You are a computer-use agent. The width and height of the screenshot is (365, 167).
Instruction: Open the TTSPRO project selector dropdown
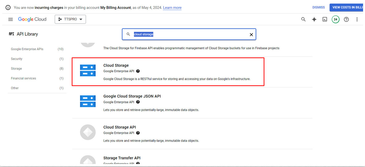click(70, 19)
